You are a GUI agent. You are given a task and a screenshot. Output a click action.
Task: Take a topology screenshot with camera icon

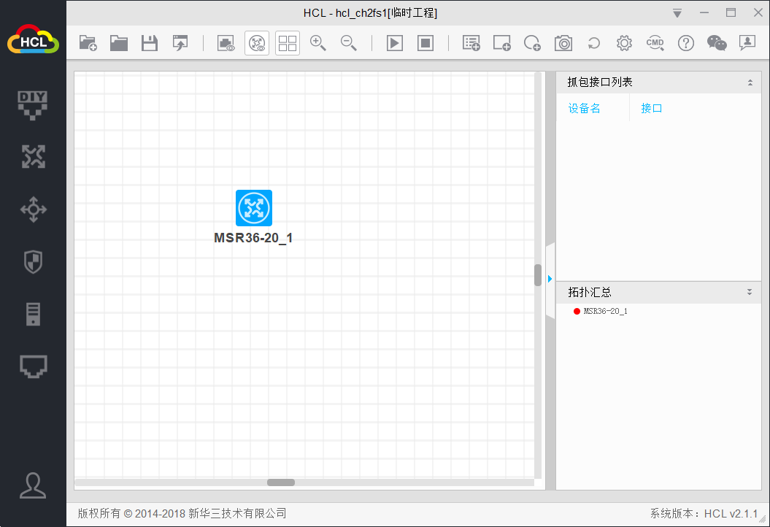click(563, 43)
